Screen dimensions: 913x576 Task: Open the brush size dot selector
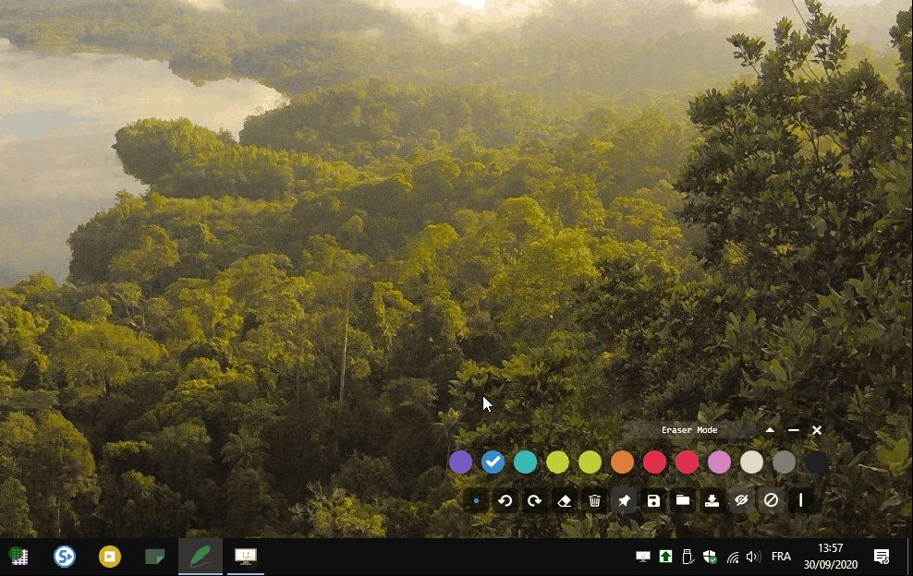pos(476,500)
